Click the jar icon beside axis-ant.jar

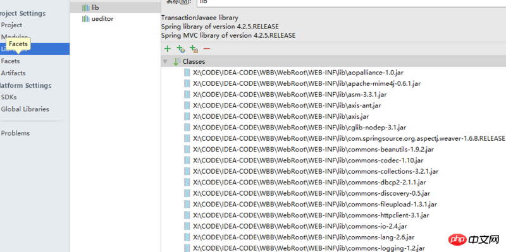(x=187, y=105)
